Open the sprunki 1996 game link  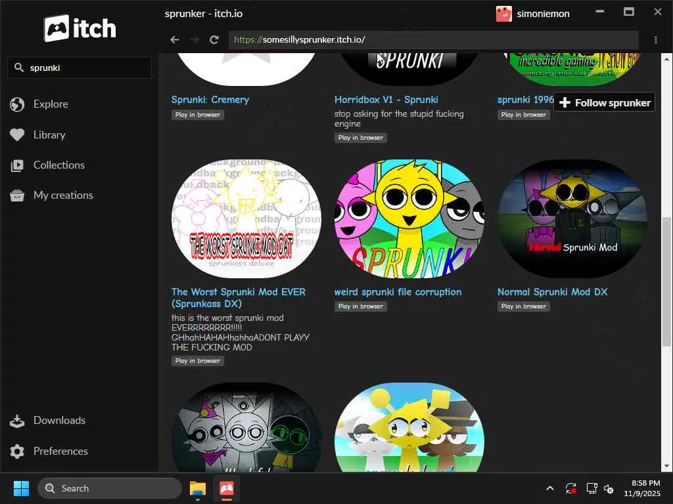[x=525, y=100]
